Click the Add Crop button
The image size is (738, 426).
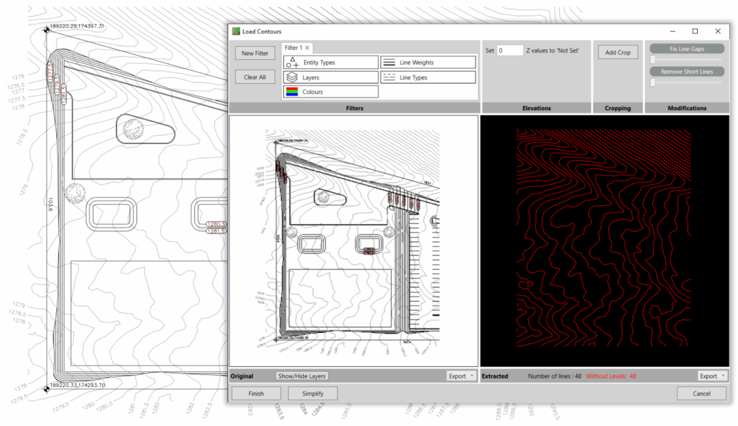click(617, 52)
